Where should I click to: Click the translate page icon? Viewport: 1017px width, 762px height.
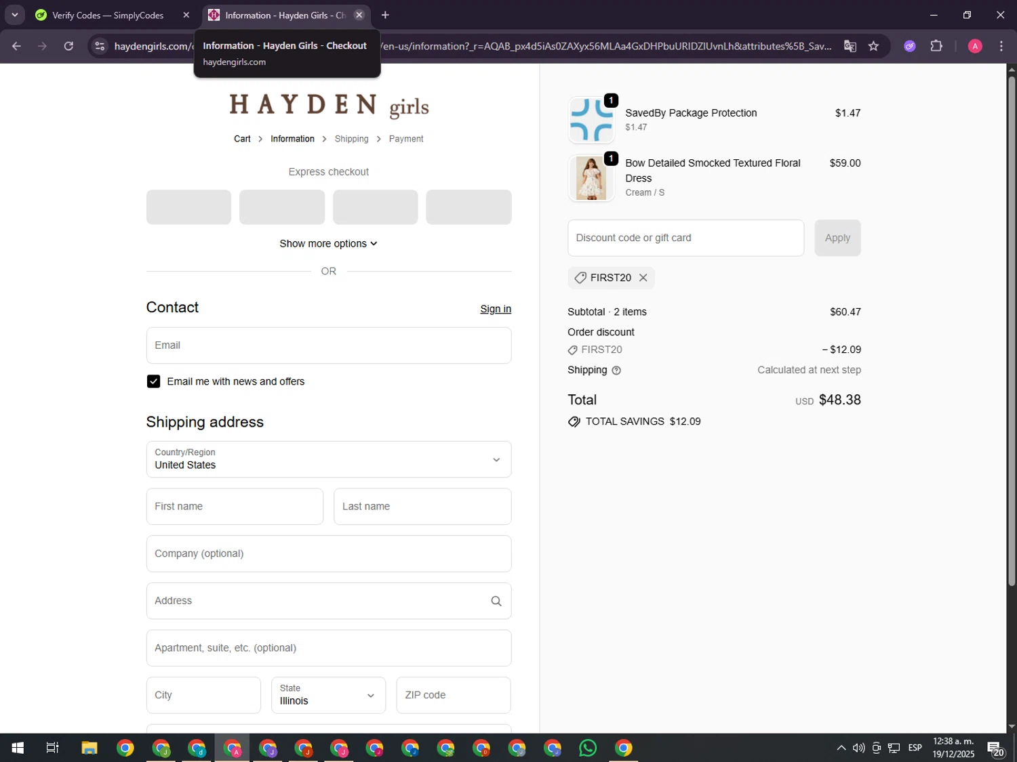point(850,46)
